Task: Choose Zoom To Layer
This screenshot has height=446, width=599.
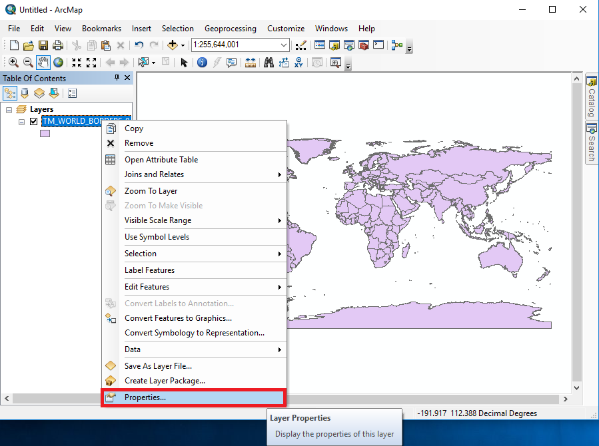Action: (x=151, y=190)
